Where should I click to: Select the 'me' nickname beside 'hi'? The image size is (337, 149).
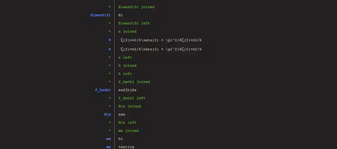[109, 139]
